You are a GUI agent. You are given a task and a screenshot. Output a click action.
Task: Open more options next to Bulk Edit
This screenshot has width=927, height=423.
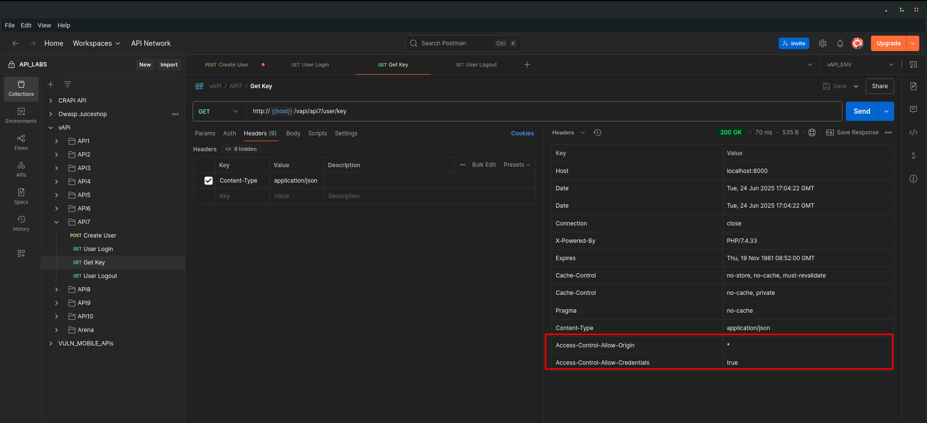(x=463, y=165)
